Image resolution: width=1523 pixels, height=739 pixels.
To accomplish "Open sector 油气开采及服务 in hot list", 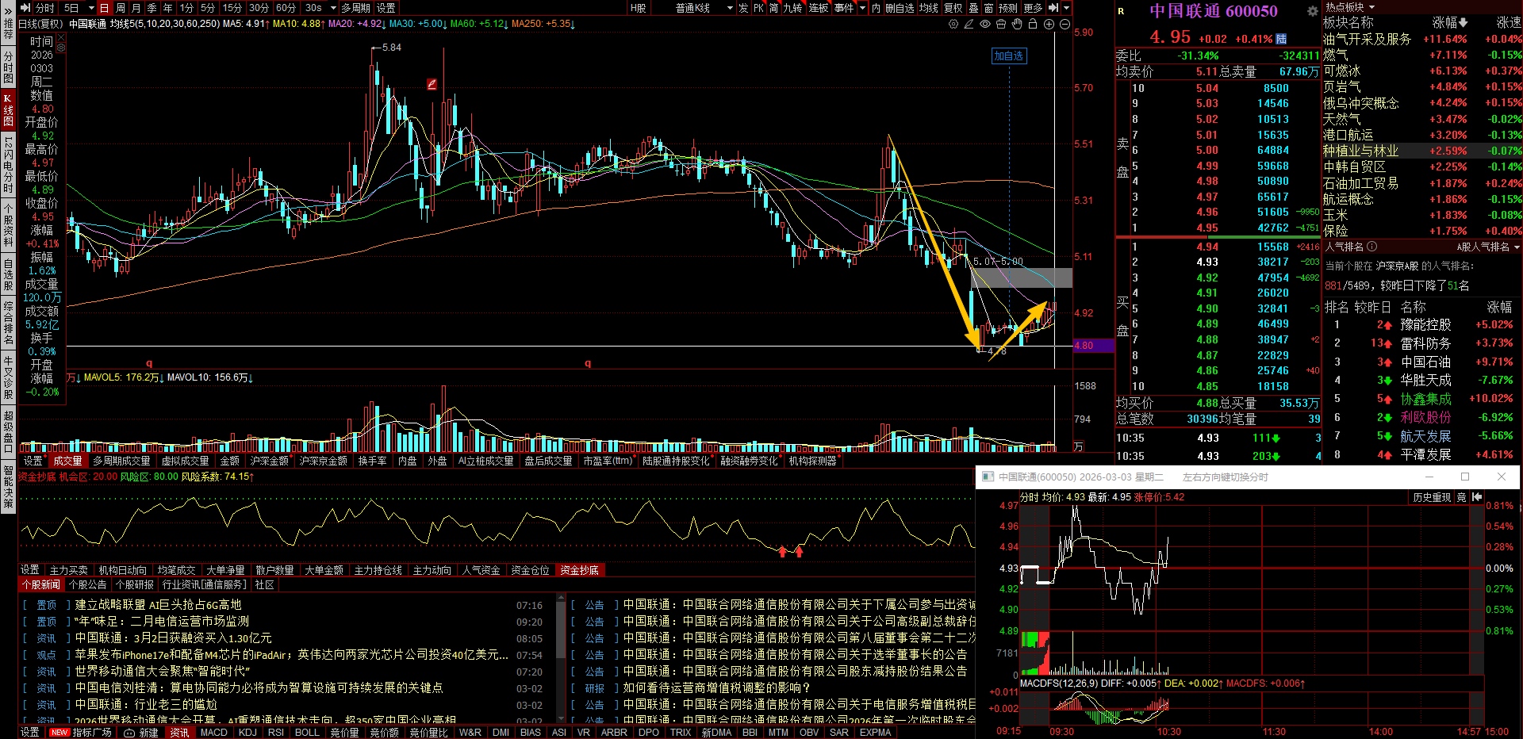I will click(1367, 39).
